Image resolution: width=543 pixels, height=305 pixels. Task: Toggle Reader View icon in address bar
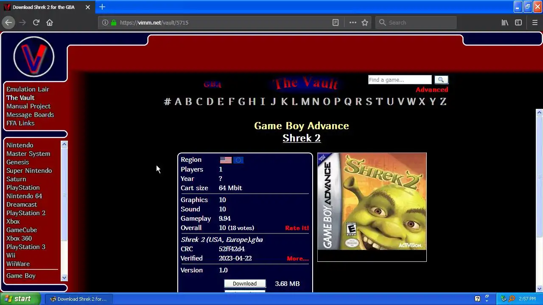pos(336,22)
